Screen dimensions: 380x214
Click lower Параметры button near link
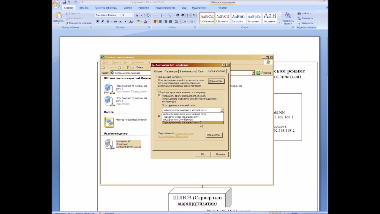pos(214,135)
